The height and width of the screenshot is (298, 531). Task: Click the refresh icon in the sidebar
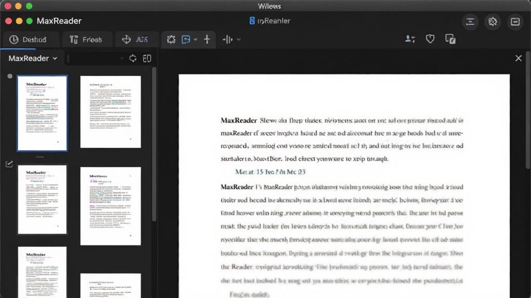[133, 58]
